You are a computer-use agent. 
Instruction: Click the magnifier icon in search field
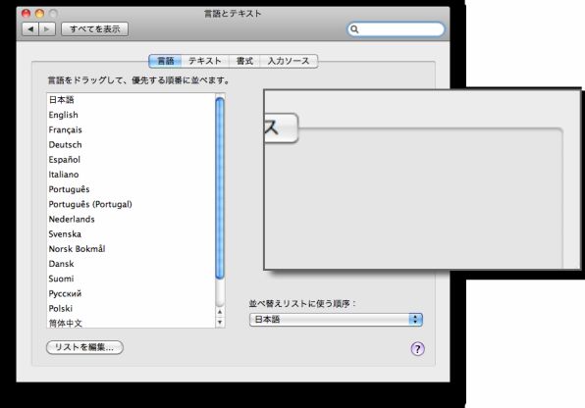pyautogui.click(x=354, y=29)
